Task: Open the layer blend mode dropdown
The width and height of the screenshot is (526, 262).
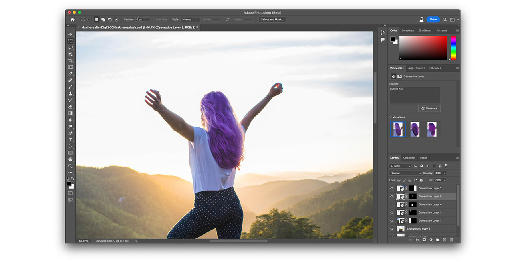Action: 405,173
